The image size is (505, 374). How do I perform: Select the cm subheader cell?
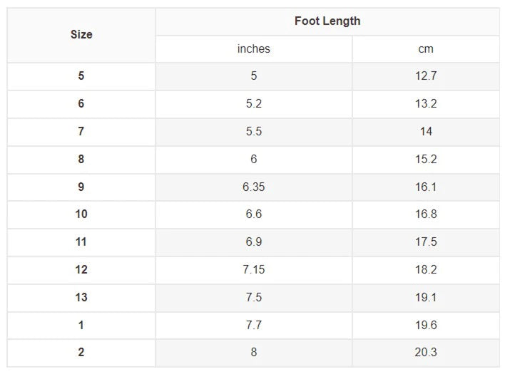pyautogui.click(x=426, y=49)
